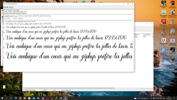This screenshot has width=177, height=100.
Task: Open notification center icon
Action: 174,98
